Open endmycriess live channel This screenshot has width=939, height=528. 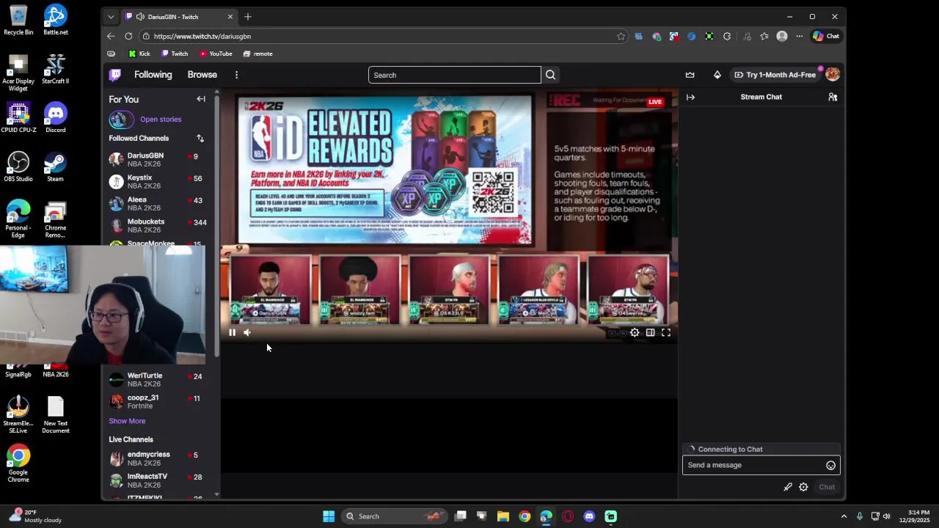160,458
